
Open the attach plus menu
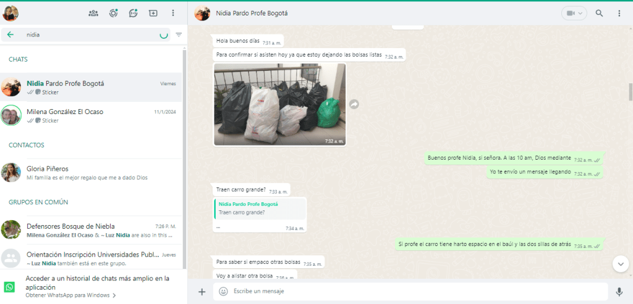point(202,292)
